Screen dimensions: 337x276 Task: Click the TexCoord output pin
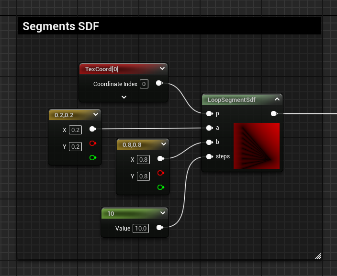click(159, 84)
